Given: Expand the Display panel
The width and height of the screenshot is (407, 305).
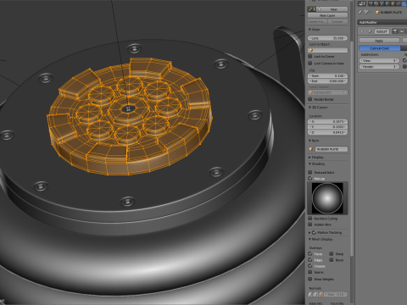Looking at the screenshot, I should pyautogui.click(x=309, y=157).
